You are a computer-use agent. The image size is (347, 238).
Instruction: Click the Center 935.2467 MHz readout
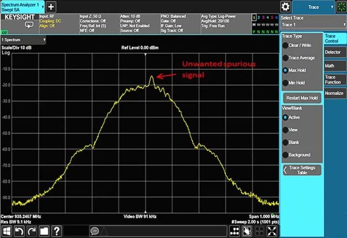tap(21, 216)
